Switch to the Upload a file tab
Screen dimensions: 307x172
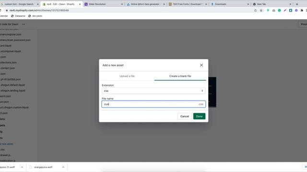coord(127,76)
